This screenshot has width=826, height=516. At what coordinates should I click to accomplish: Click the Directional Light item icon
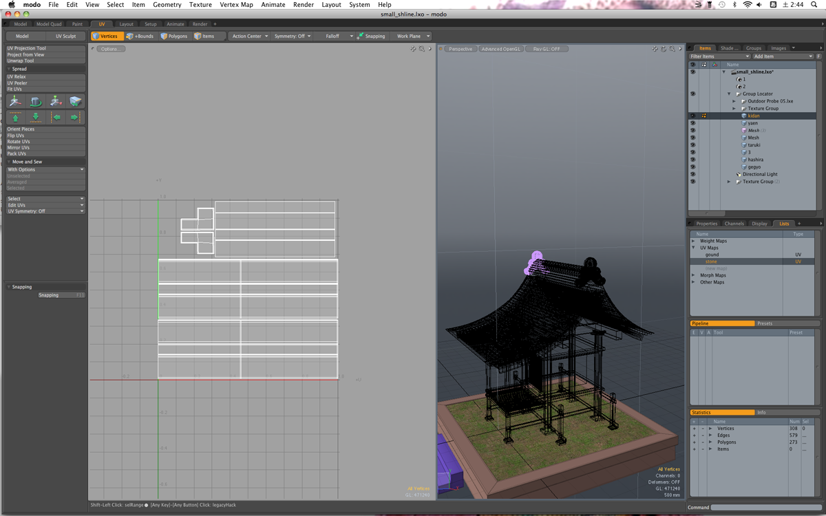click(x=739, y=174)
